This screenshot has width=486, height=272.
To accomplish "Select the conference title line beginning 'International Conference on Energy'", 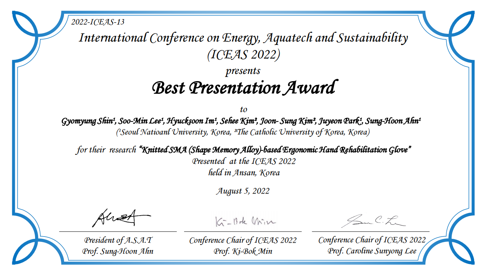I will [x=243, y=38].
